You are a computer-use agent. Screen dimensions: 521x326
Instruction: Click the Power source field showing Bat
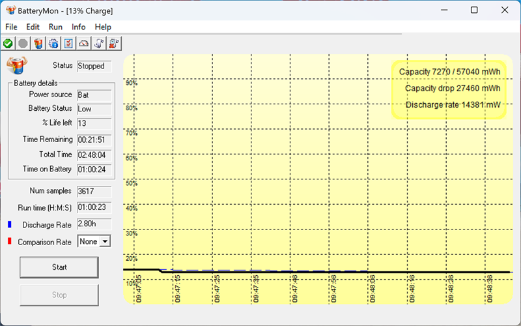click(94, 95)
